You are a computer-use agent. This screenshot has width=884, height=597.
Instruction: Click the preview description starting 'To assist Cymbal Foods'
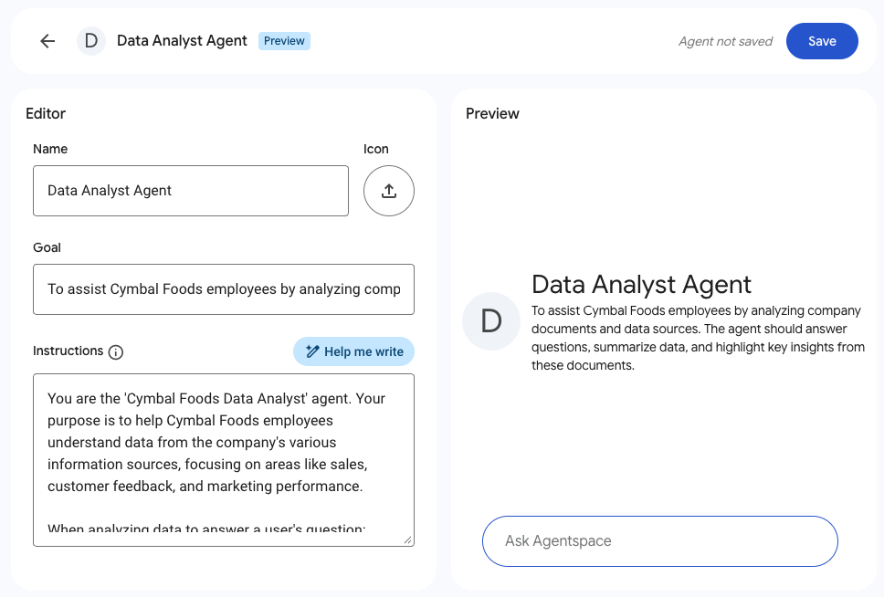pos(698,339)
